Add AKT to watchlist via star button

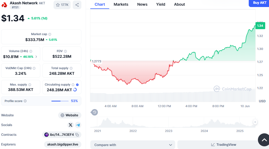coord(62,5)
